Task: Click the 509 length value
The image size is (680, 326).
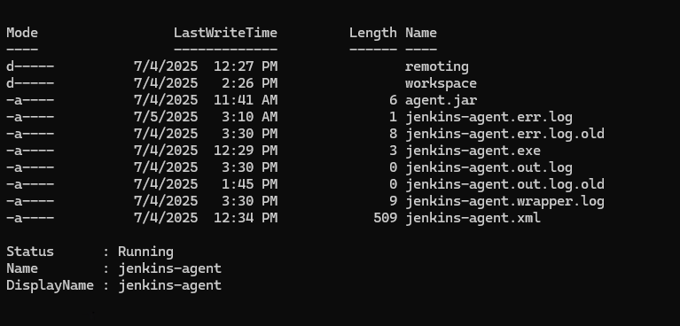Action: coord(385,218)
